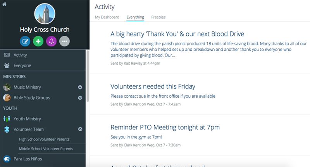This screenshot has height=167, width=310.
Task: Open the Blood Drive thank you post
Action: point(177,34)
